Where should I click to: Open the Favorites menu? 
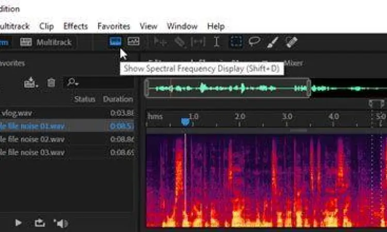tap(114, 26)
